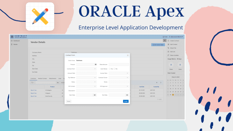233x131 pixels.
Task: Open Report View link for AI Antegena
Action: 34,90
